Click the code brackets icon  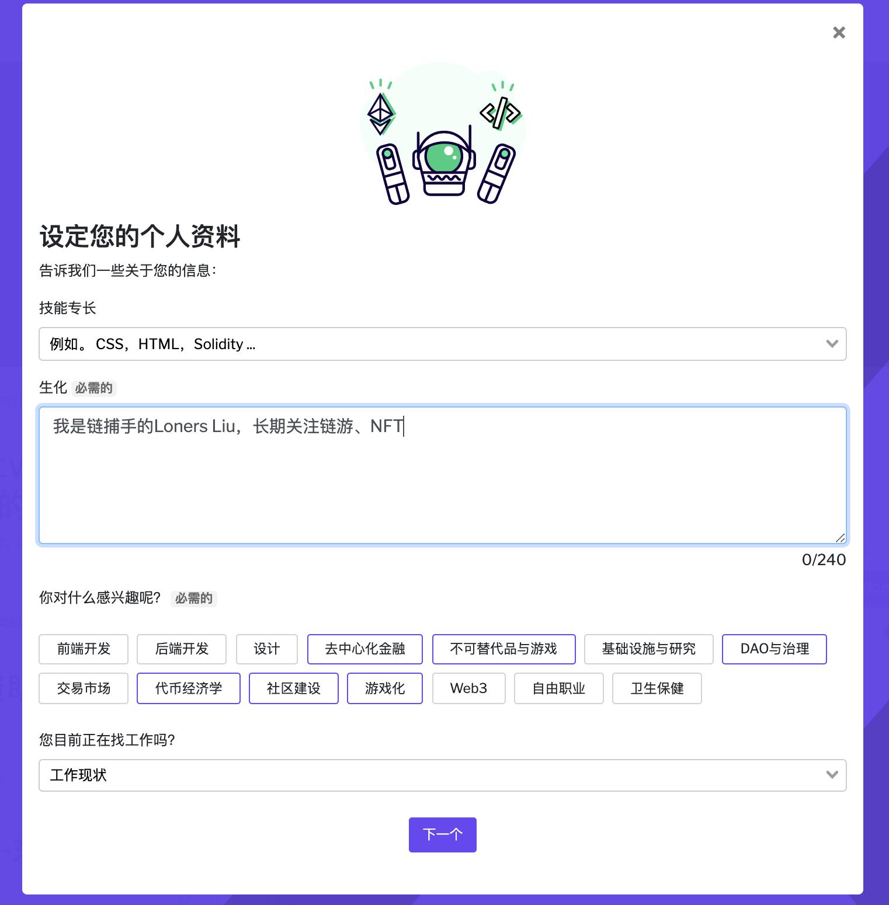(x=501, y=113)
